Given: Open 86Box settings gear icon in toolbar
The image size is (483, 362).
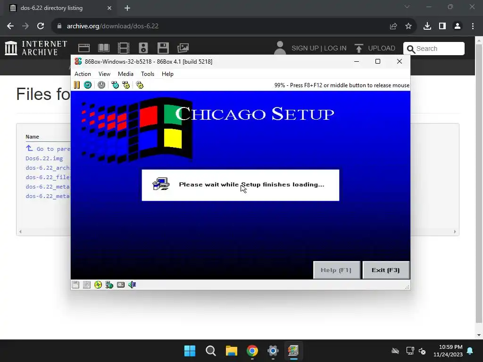Looking at the screenshot, I should (x=140, y=85).
